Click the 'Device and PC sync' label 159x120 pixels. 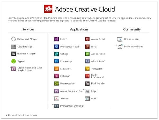tap(28, 39)
